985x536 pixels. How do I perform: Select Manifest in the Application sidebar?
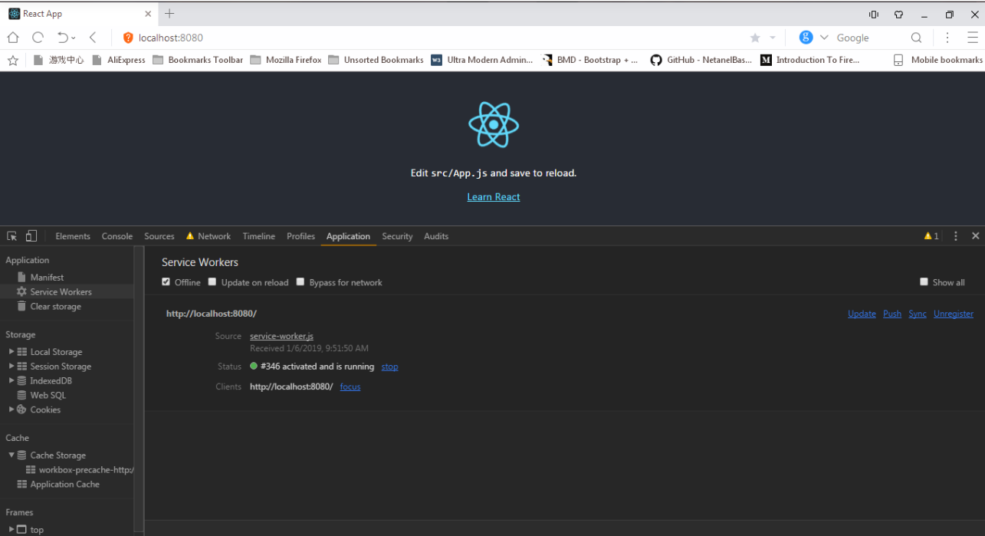click(x=47, y=278)
